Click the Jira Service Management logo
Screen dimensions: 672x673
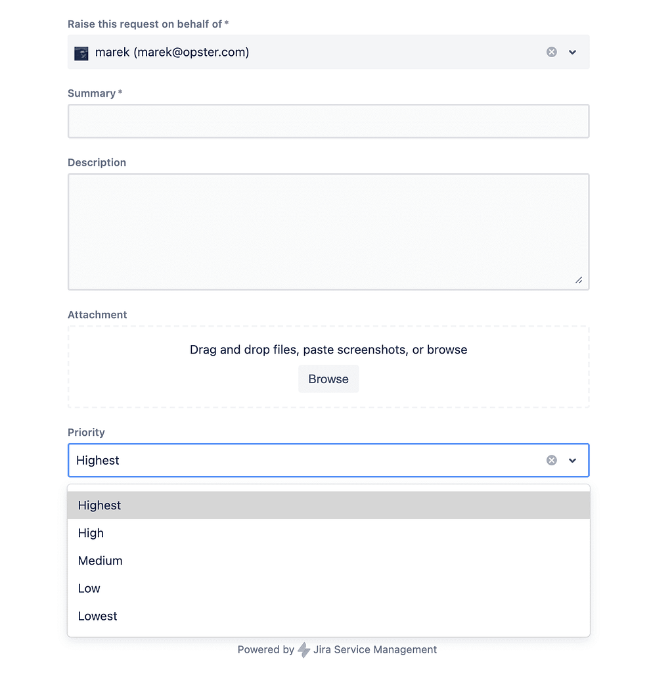pyautogui.click(x=304, y=650)
